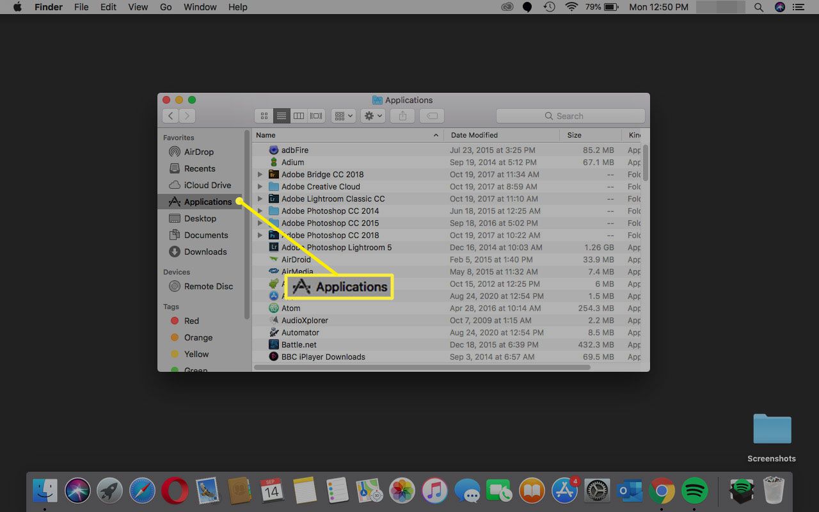
Task: Open System Preferences from the Dock
Action: tap(597, 492)
